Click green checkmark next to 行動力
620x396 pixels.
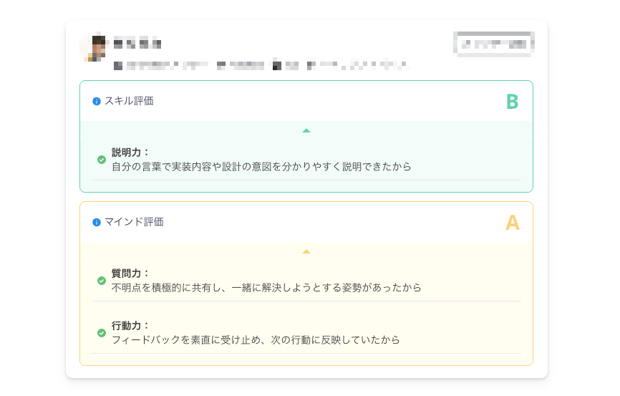coord(102,333)
